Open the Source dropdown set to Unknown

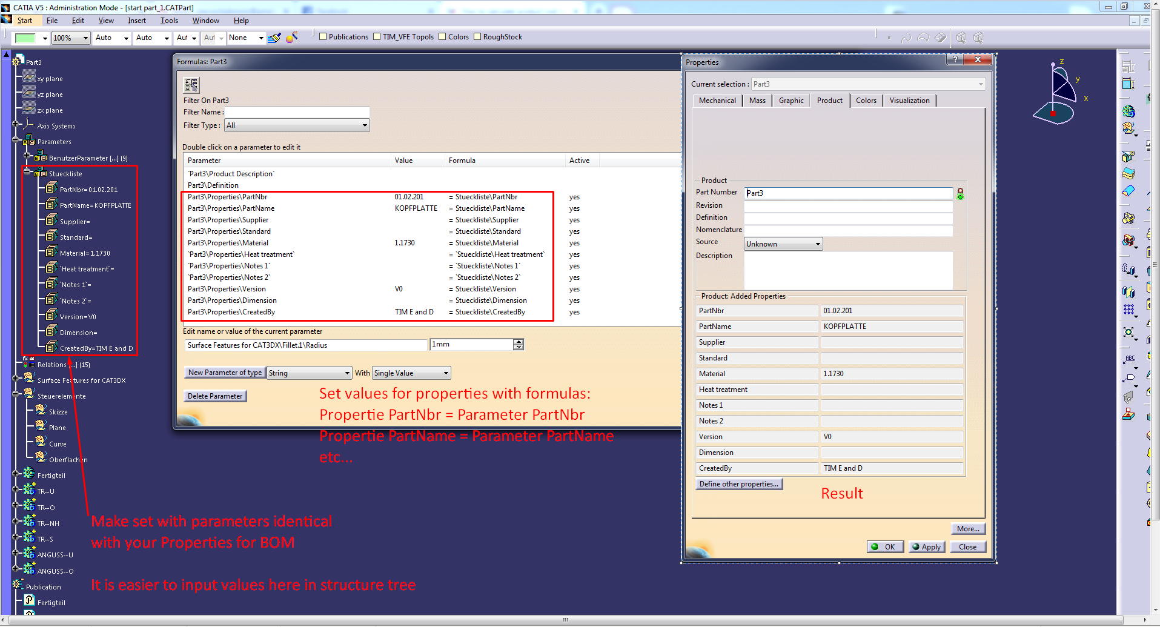(817, 244)
